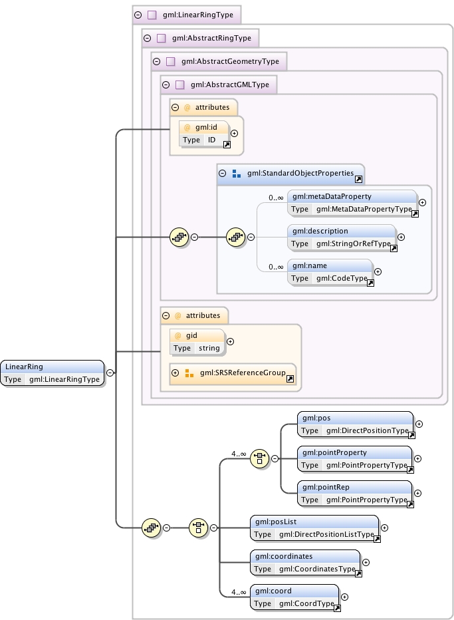Select the gml:name element box
The image size is (454, 620).
pos(330,272)
